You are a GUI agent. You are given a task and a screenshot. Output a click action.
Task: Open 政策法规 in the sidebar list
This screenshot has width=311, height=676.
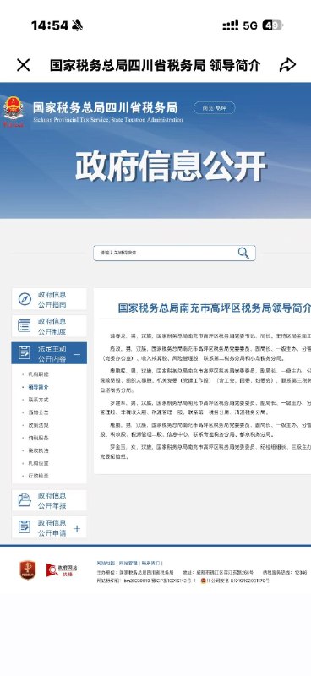point(38,425)
